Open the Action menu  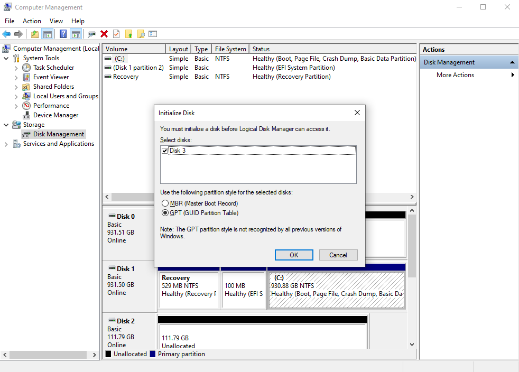coord(32,21)
